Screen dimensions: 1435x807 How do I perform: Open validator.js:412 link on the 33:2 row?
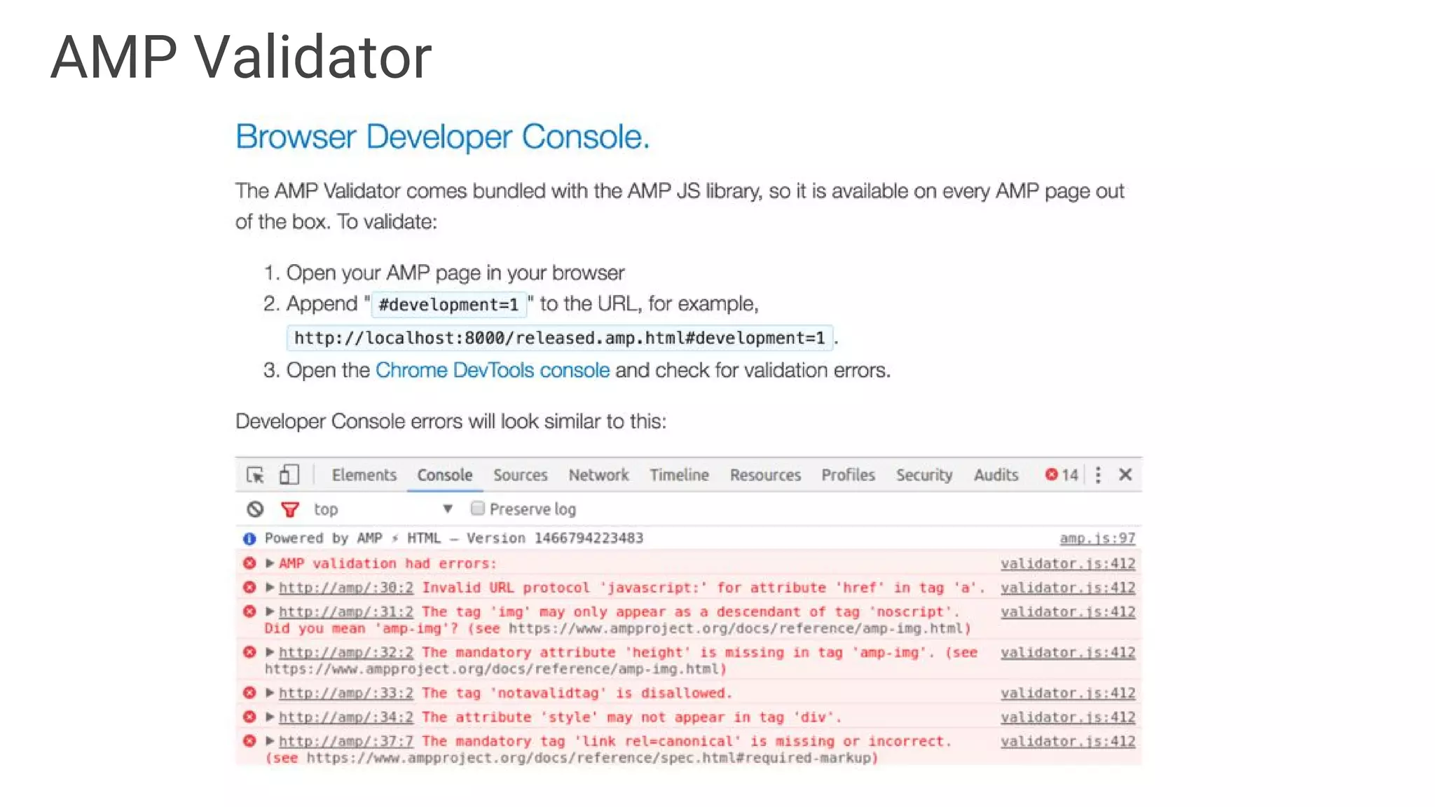click(x=1068, y=693)
